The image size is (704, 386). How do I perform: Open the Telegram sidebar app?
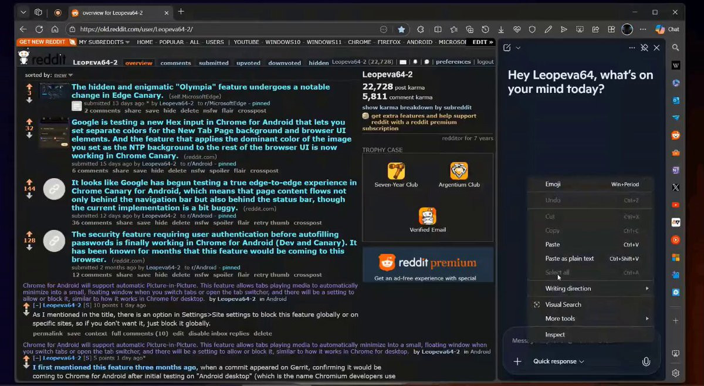676,118
